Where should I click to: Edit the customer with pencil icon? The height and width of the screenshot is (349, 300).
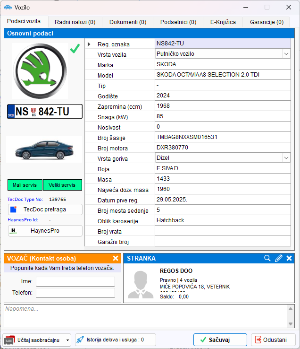click(279, 258)
